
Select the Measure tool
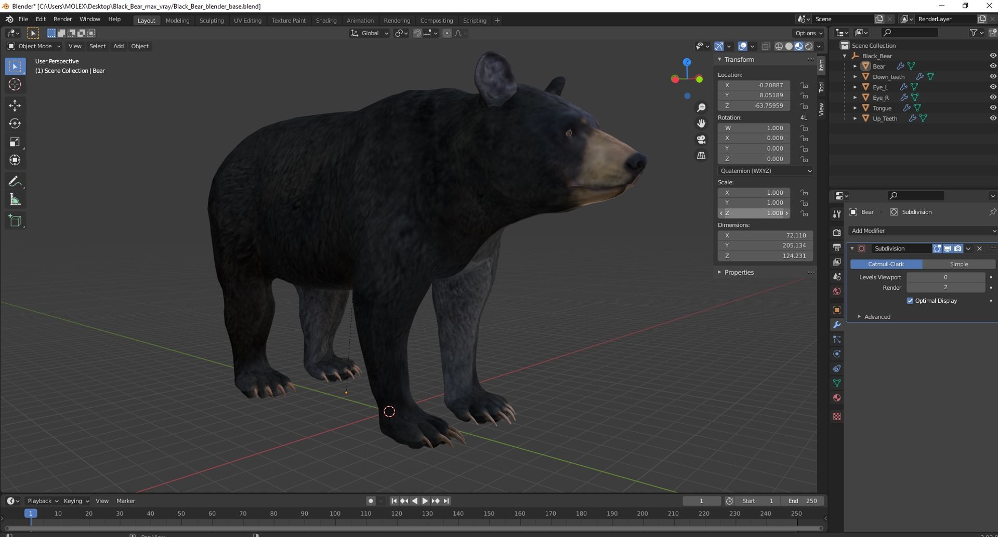pyautogui.click(x=15, y=200)
